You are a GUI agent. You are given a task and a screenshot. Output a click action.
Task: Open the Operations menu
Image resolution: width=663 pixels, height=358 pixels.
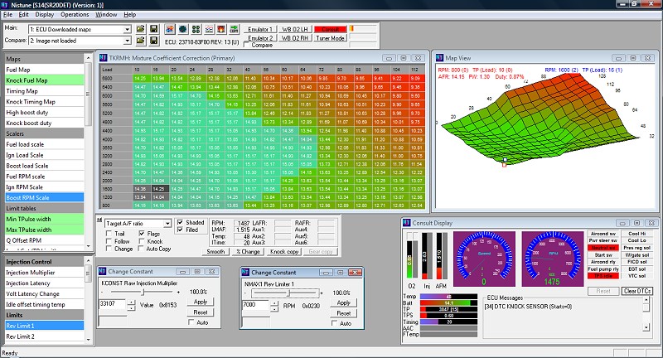75,15
